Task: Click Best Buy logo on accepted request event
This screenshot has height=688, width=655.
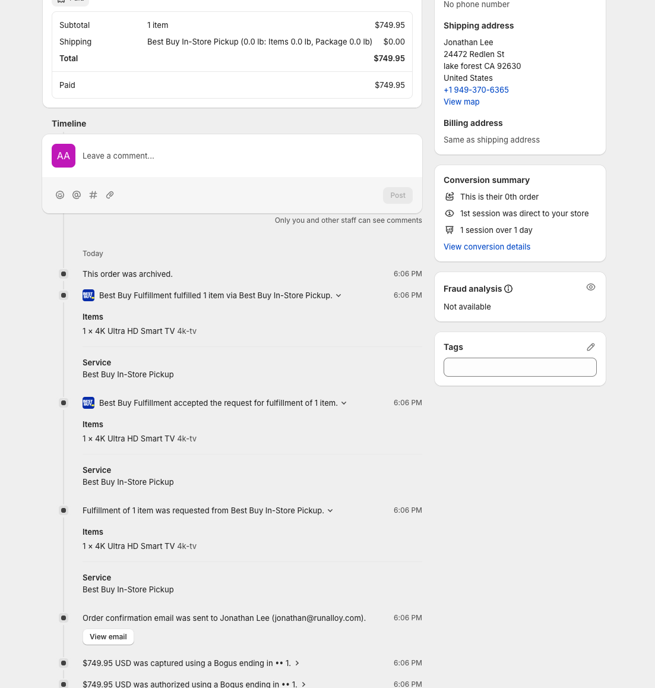Action: tap(88, 403)
